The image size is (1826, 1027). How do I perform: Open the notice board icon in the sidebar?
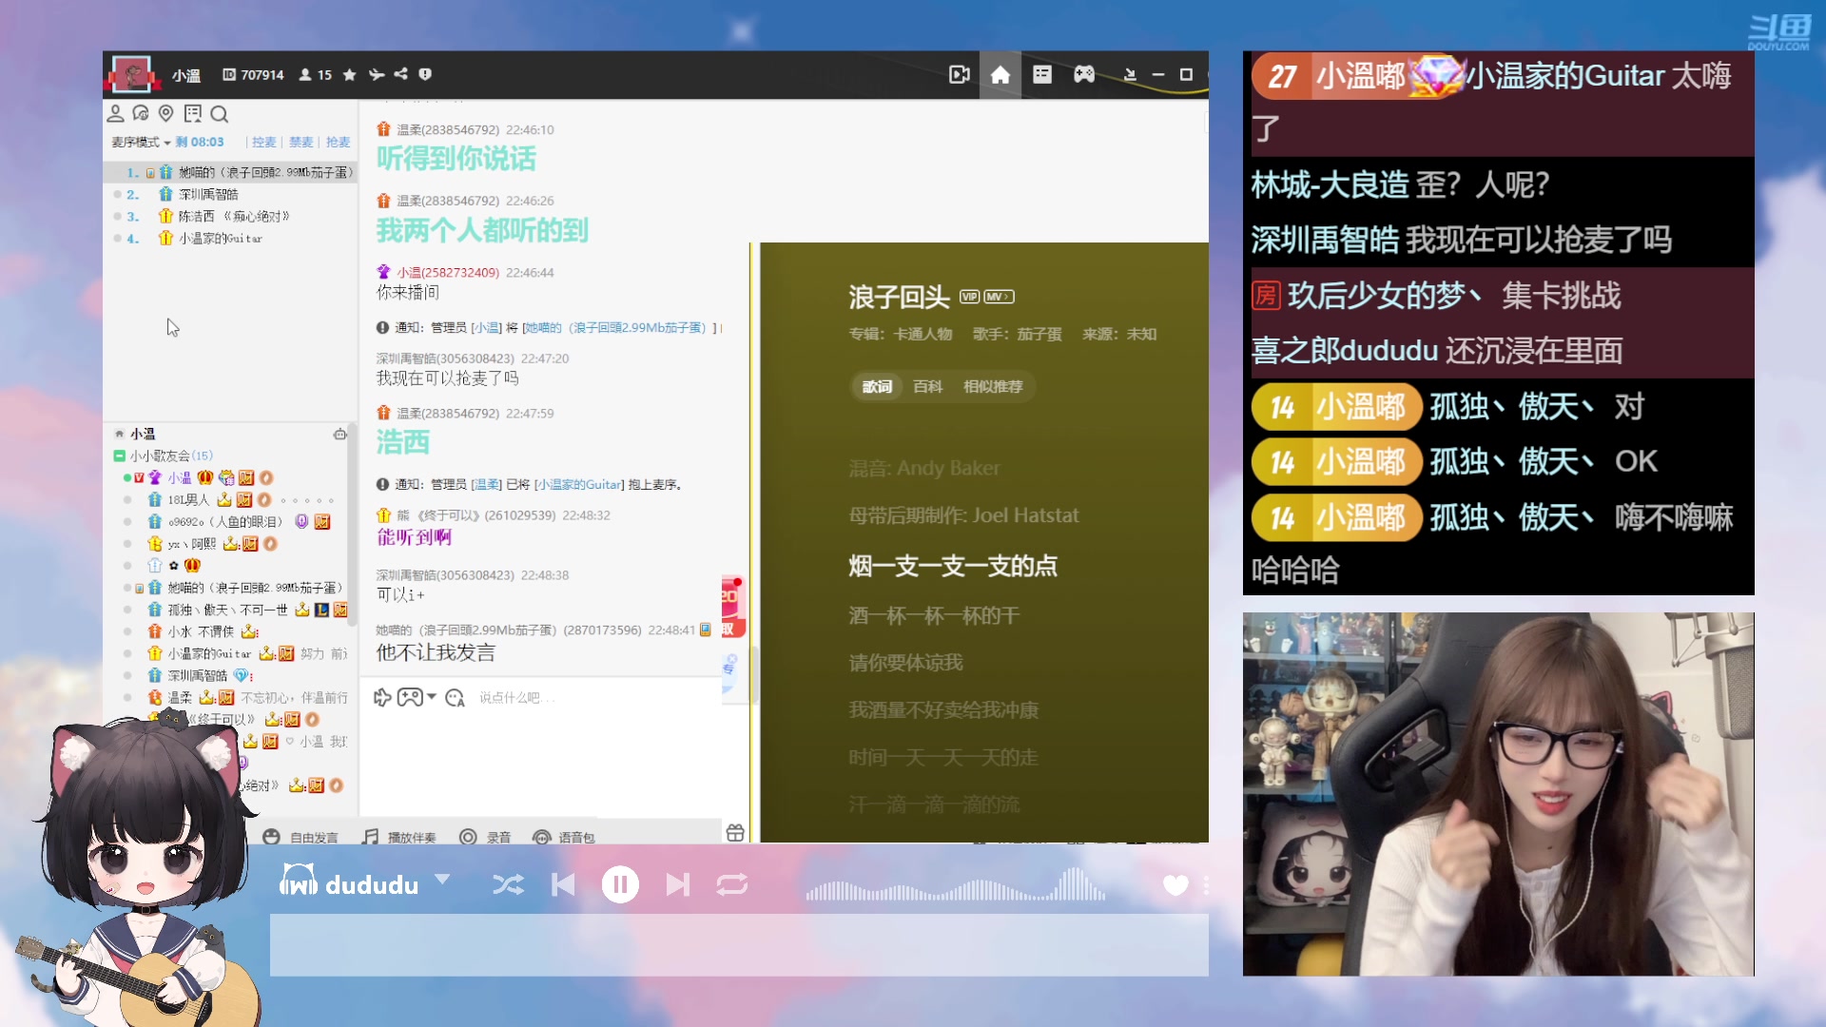pos(193,114)
